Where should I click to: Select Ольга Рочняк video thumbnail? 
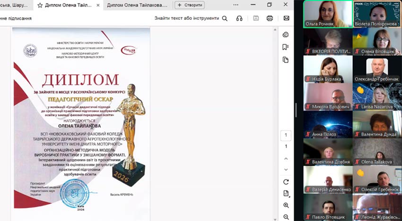tap(328, 14)
